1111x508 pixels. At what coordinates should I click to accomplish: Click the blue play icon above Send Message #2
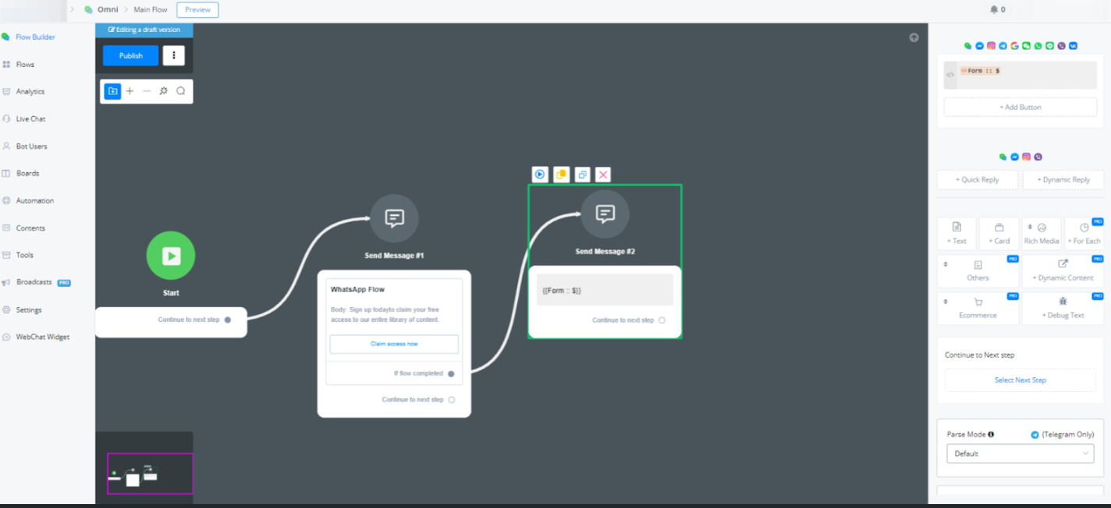[x=539, y=175]
